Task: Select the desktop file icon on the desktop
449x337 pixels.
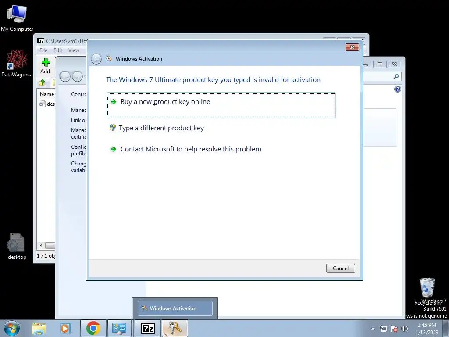Action: (17, 247)
